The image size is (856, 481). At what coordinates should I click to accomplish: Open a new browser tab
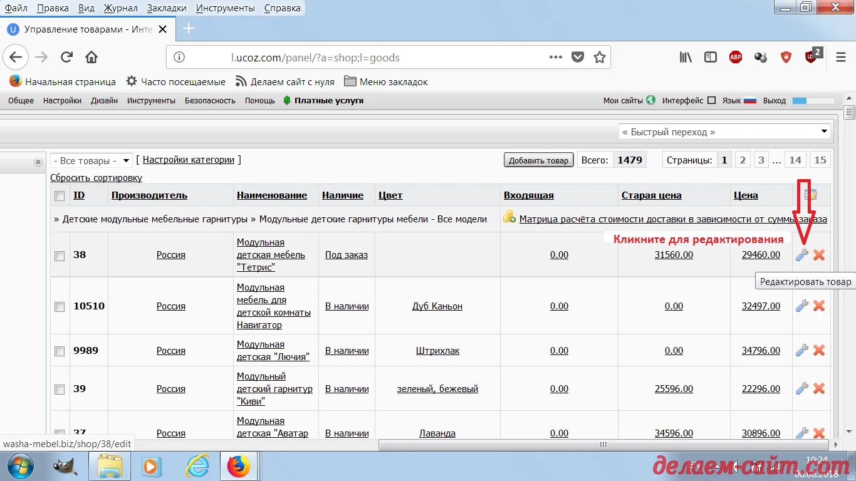(189, 29)
